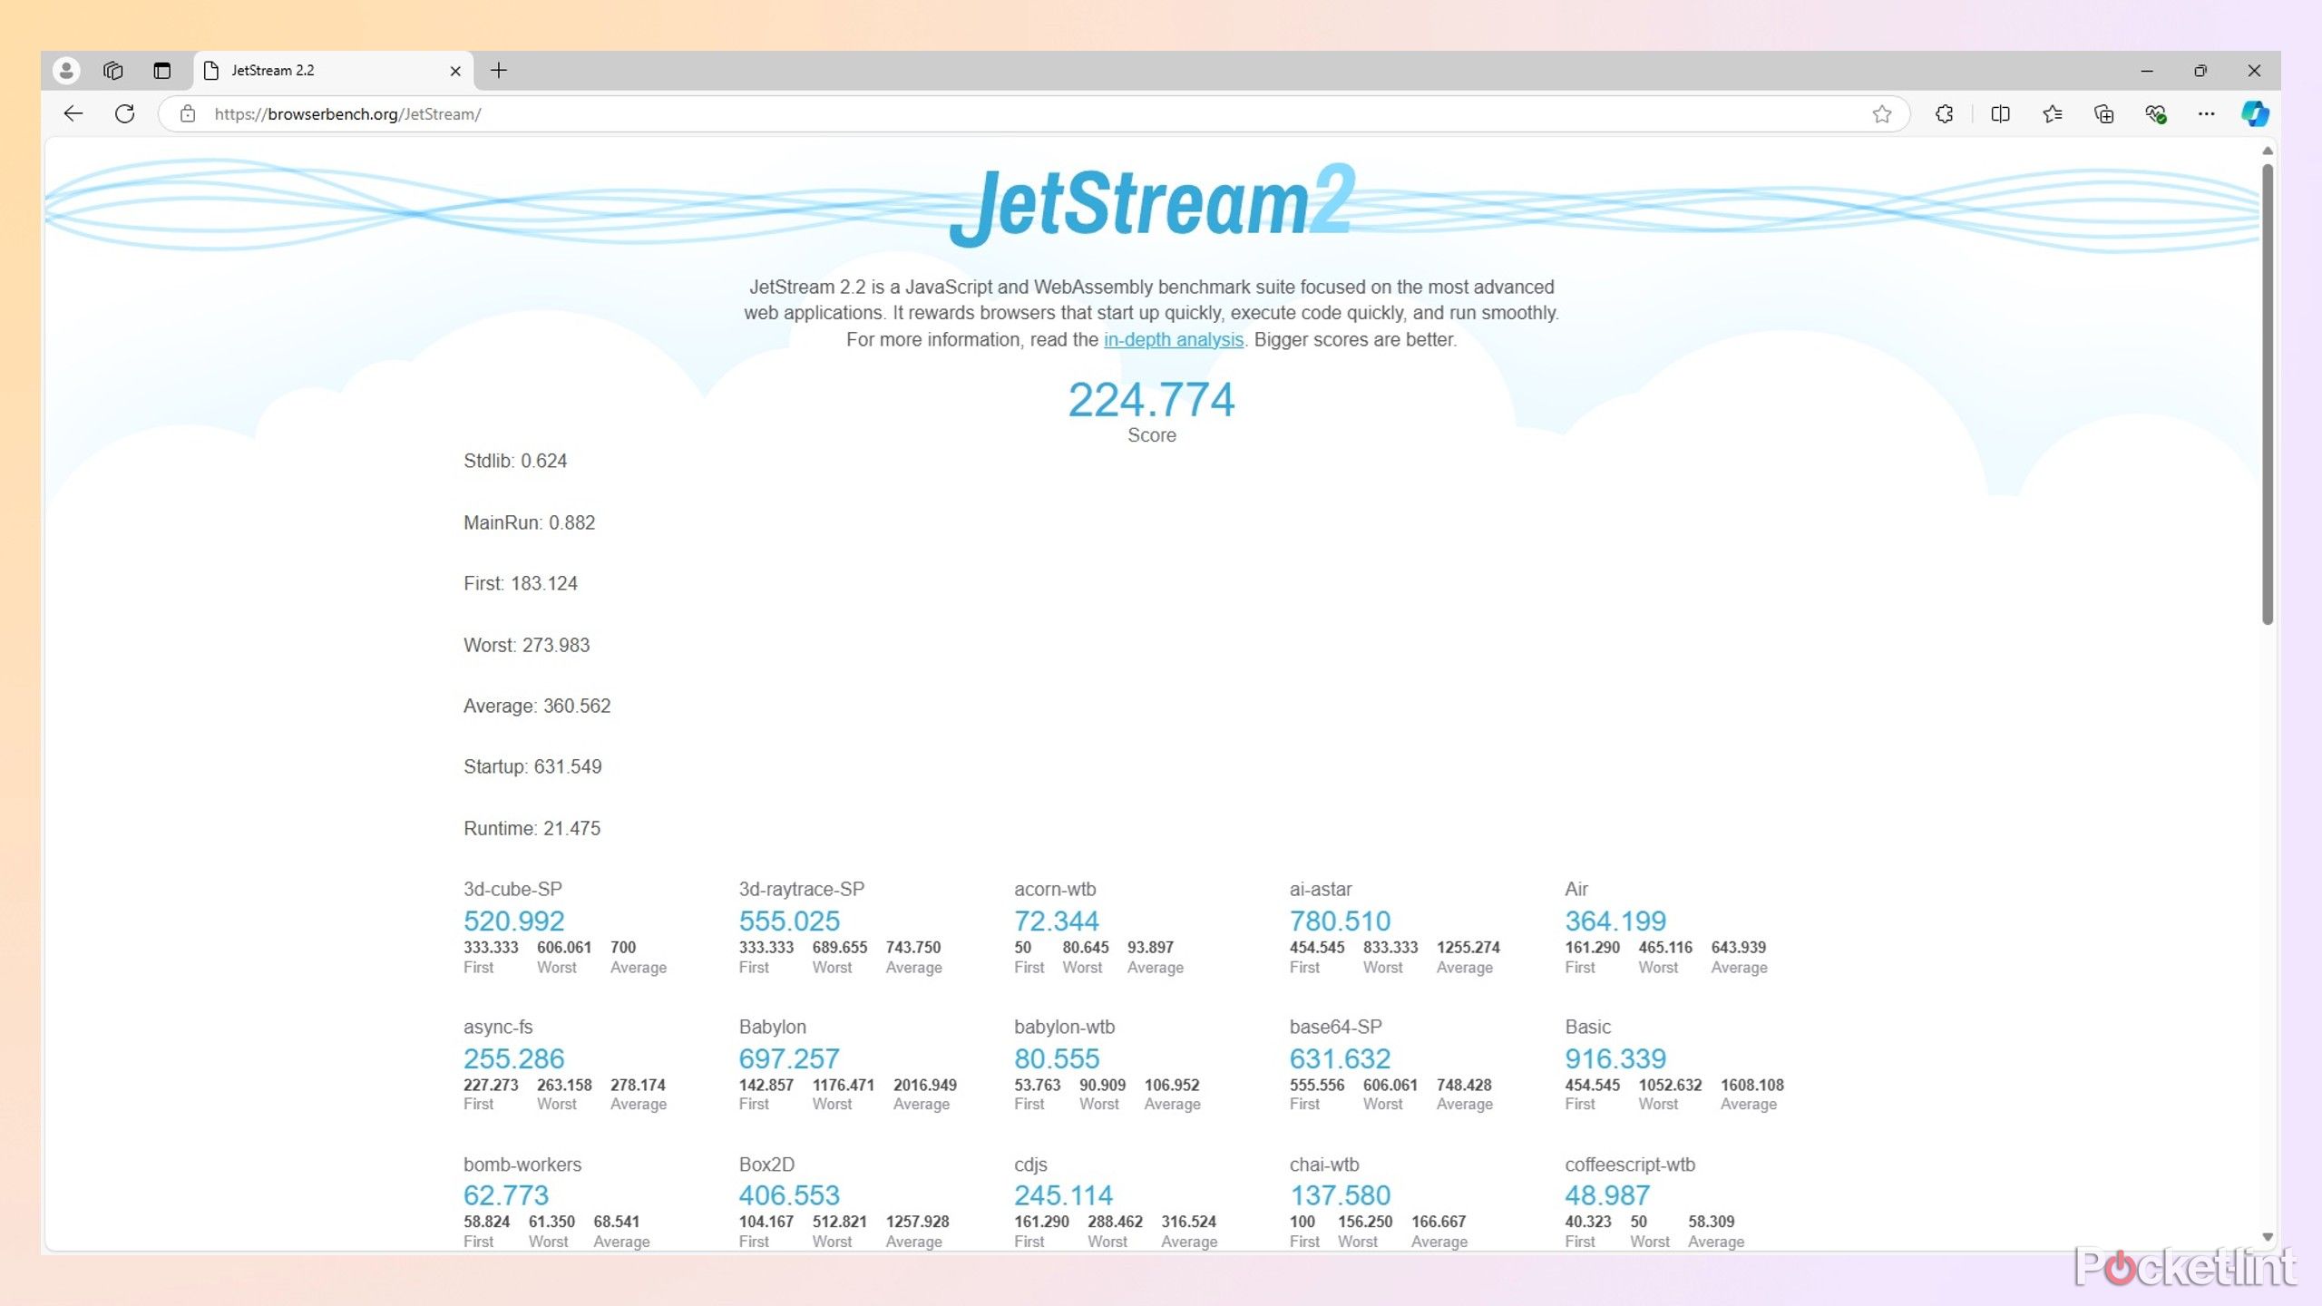
Task: Launch Copilot sidebar icon
Action: click(2255, 114)
